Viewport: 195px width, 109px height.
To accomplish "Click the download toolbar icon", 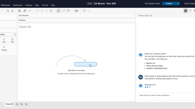I will tap(84, 11).
